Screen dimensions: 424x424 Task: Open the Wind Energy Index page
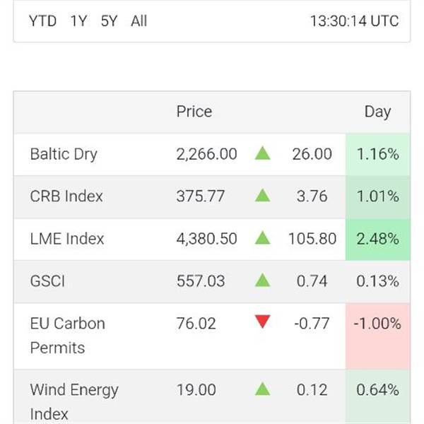pyautogui.click(x=74, y=401)
